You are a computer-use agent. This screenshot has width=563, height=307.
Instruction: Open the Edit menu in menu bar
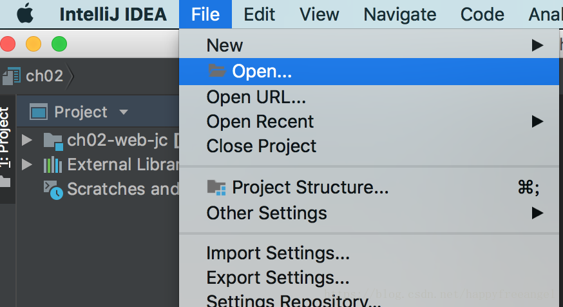click(x=260, y=14)
